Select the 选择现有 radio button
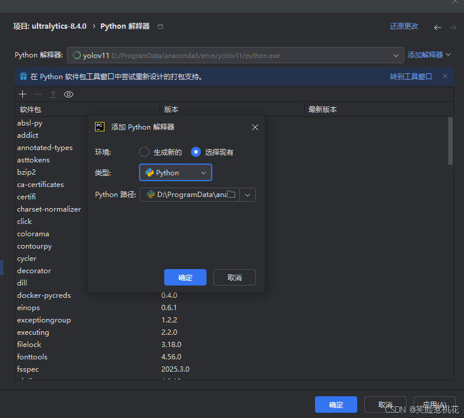Screen dimensions: 464x418 tap(196, 152)
